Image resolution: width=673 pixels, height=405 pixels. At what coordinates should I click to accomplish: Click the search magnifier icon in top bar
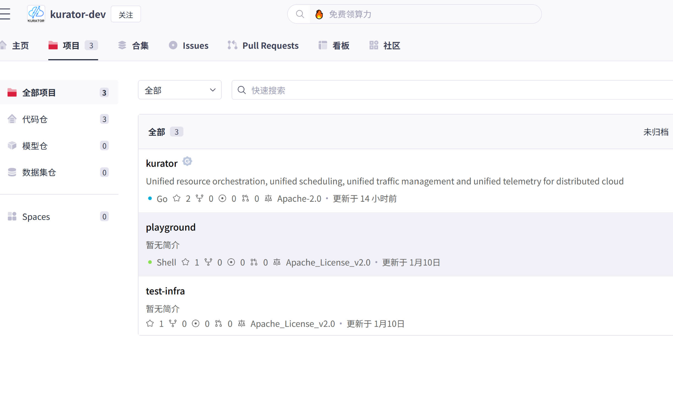(x=300, y=14)
